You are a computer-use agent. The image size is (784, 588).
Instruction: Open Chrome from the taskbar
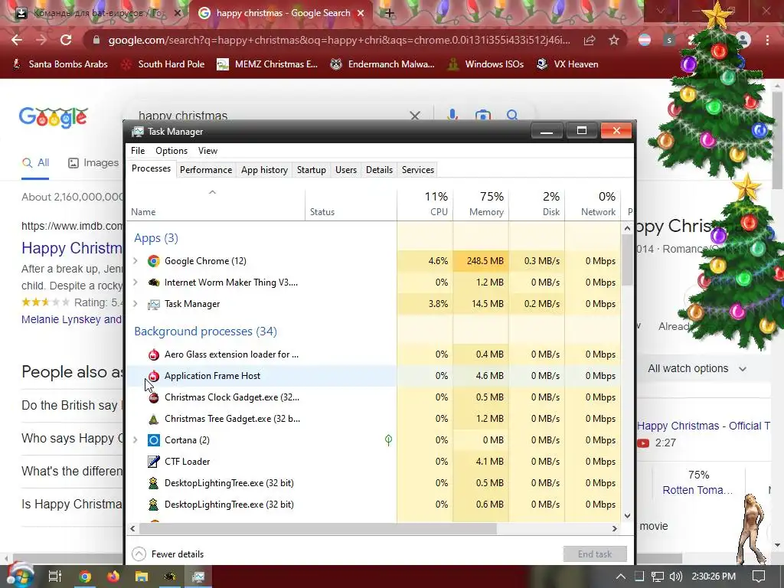pyautogui.click(x=85, y=577)
